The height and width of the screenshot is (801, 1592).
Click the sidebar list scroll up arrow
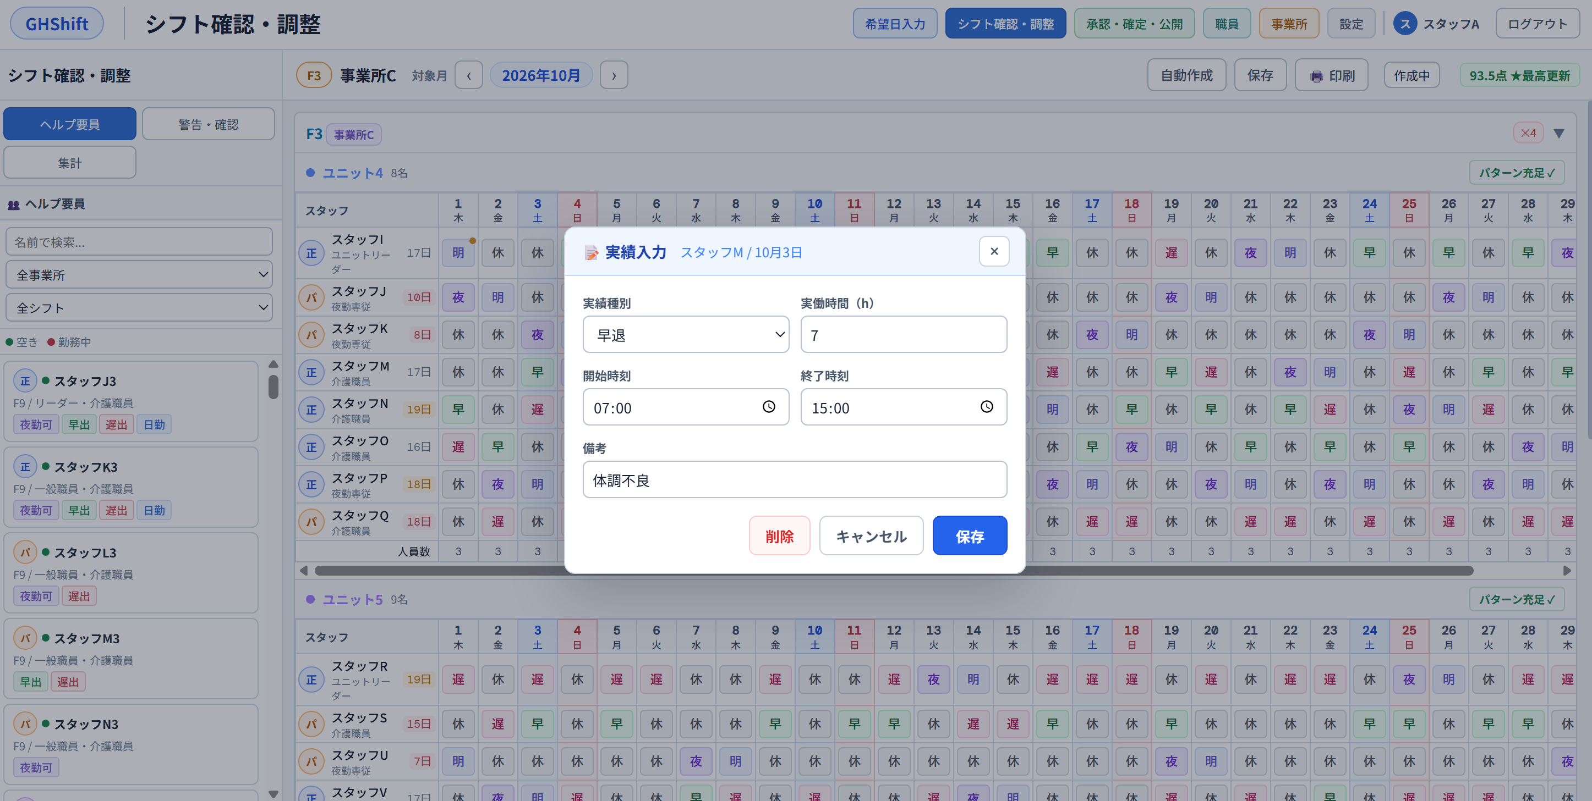click(x=273, y=364)
